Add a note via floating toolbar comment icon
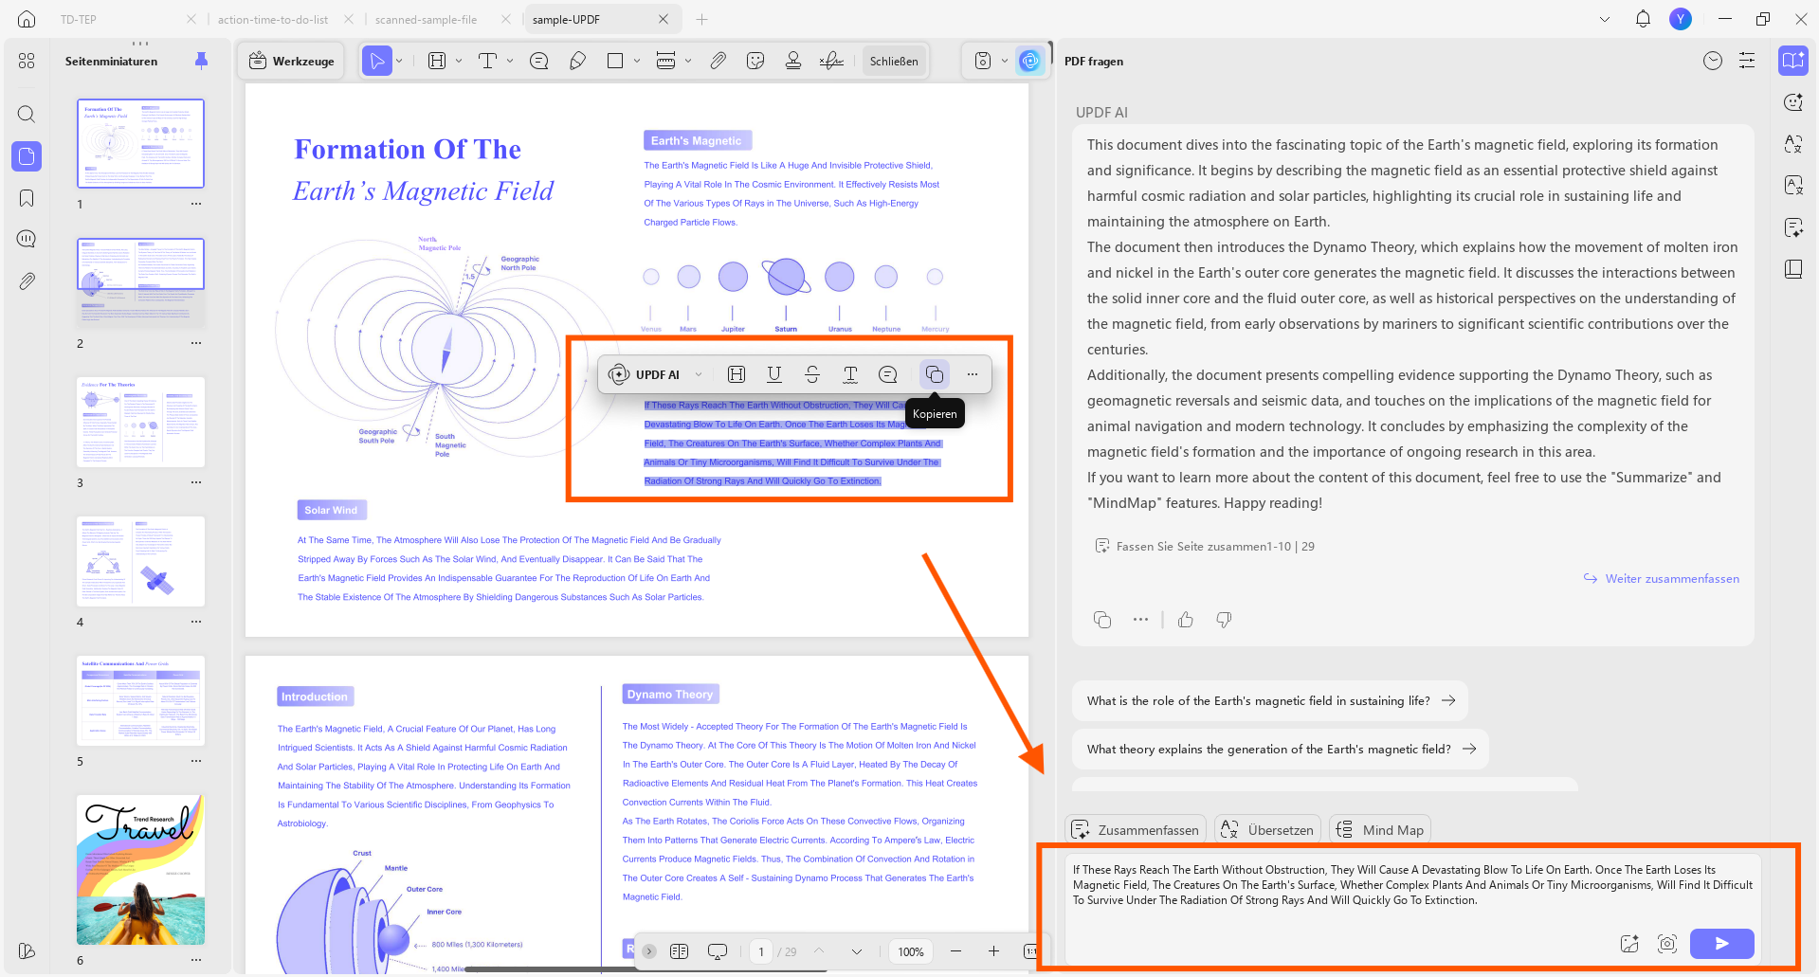The image size is (1819, 977). (x=888, y=374)
